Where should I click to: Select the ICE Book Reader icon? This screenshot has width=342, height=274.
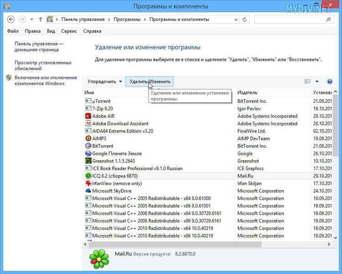[x=88, y=168]
